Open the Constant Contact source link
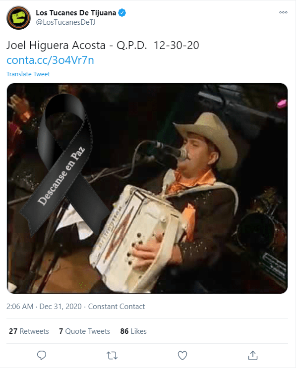Viewport: 298px width, 368px height. click(117, 307)
